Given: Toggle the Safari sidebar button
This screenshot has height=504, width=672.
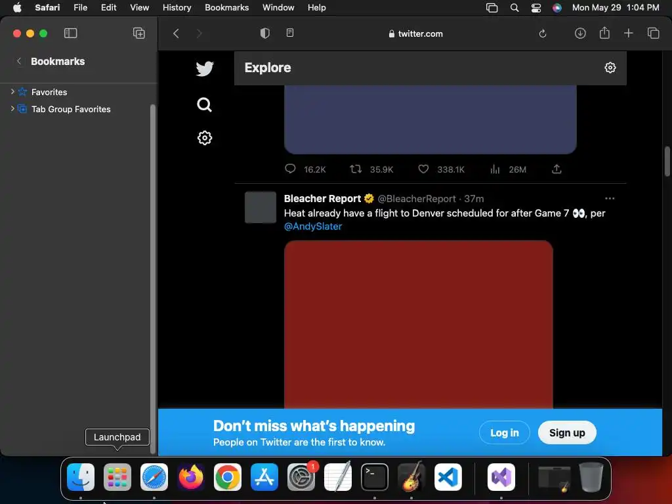Looking at the screenshot, I should click(70, 33).
